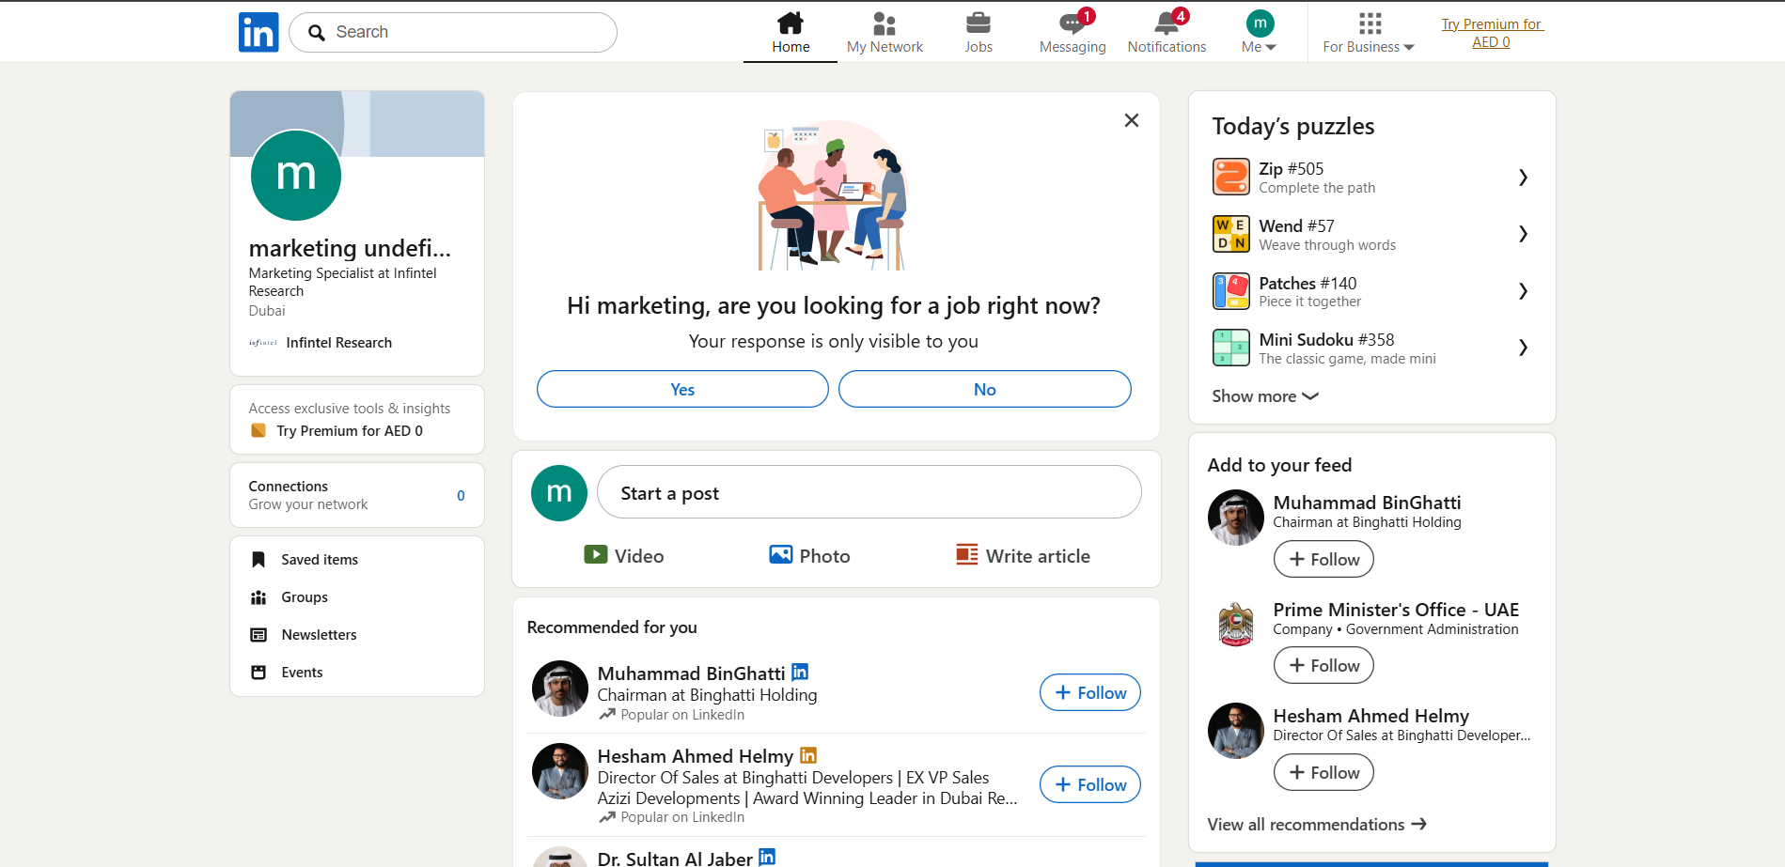The image size is (1785, 867).
Task: Open the Mini Sudoku puzzle icon
Action: (x=1231, y=348)
